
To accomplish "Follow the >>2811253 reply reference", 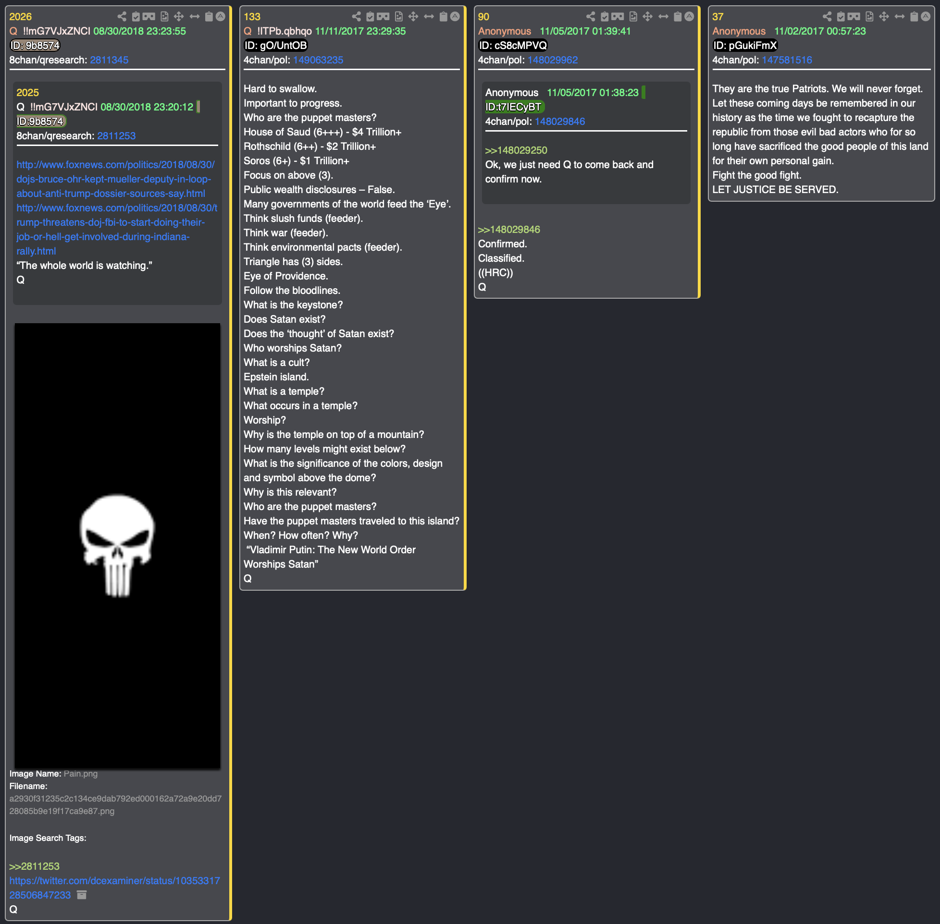I will 35,866.
